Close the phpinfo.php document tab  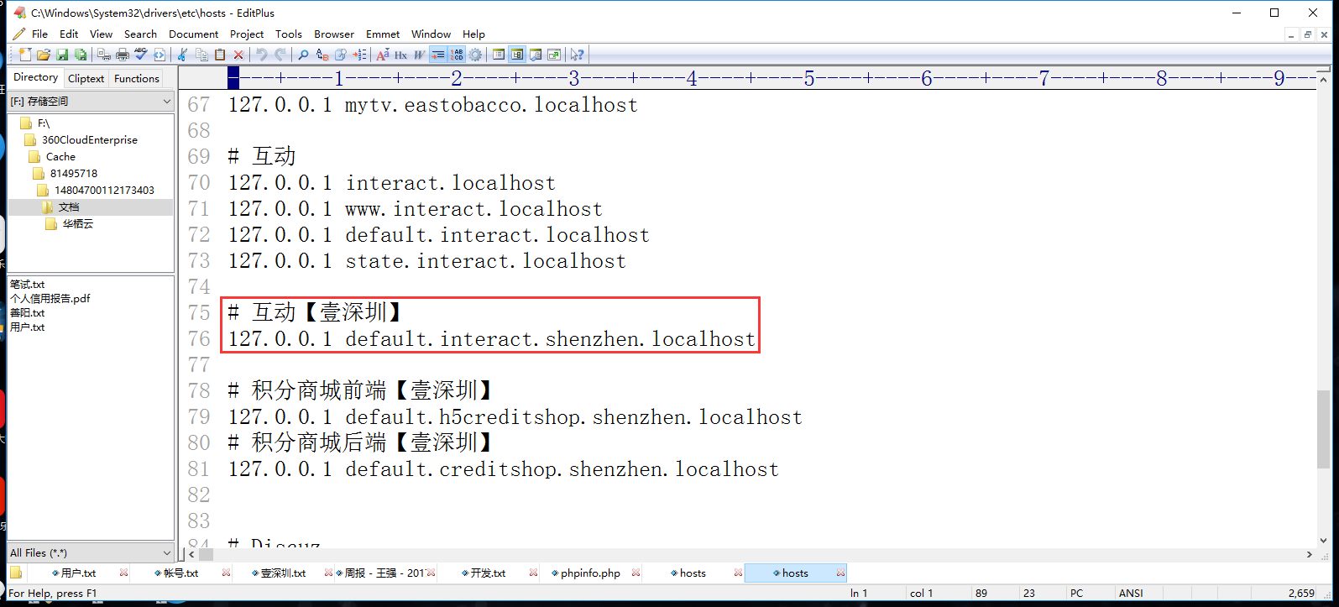point(636,573)
